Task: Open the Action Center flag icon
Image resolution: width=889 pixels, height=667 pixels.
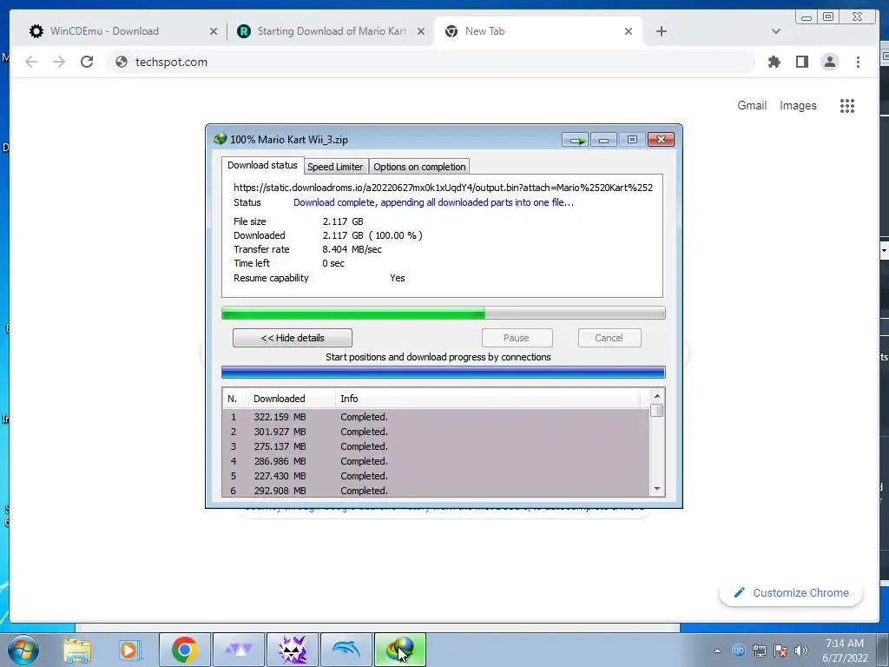Action: [x=780, y=650]
